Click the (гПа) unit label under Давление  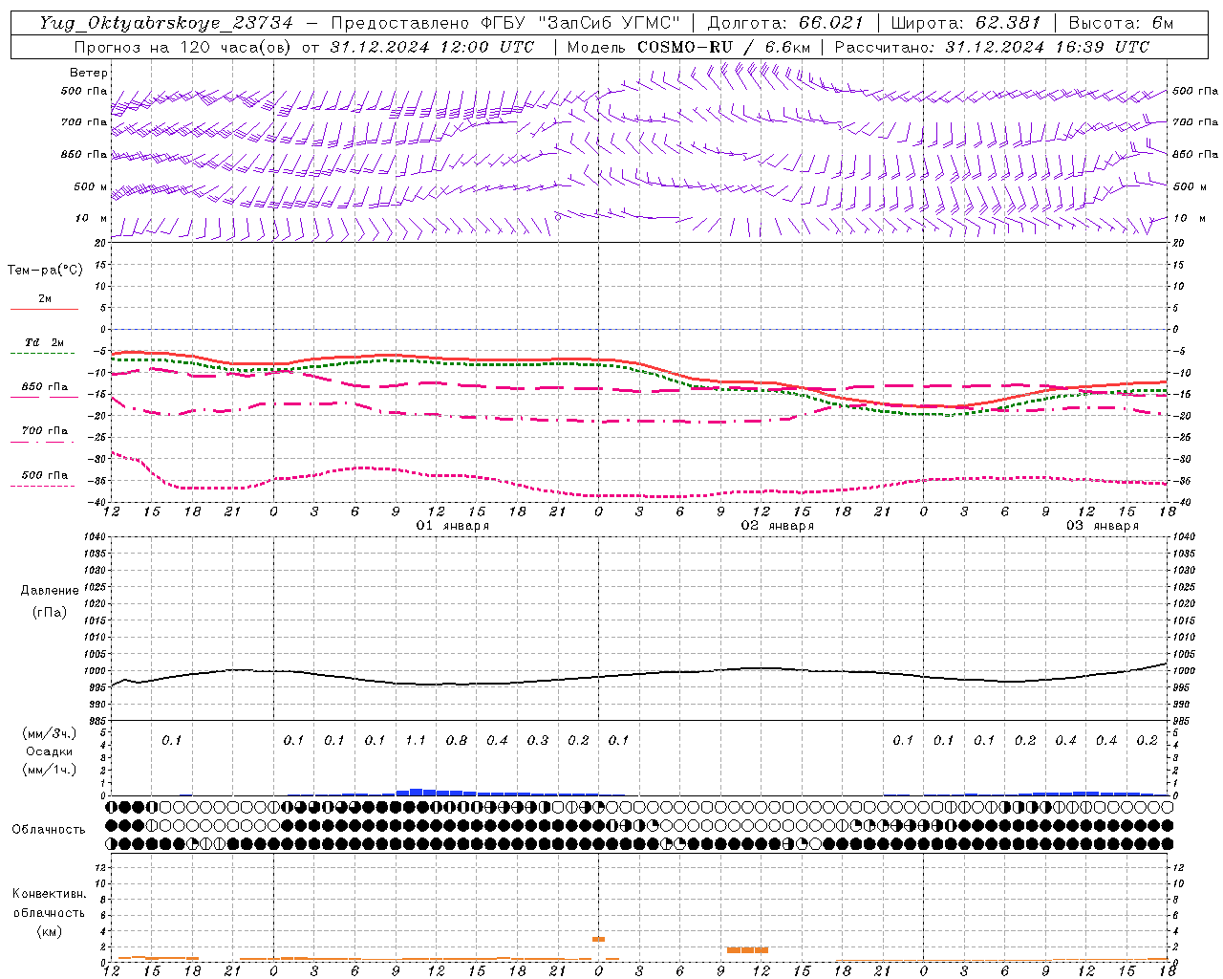(x=50, y=612)
